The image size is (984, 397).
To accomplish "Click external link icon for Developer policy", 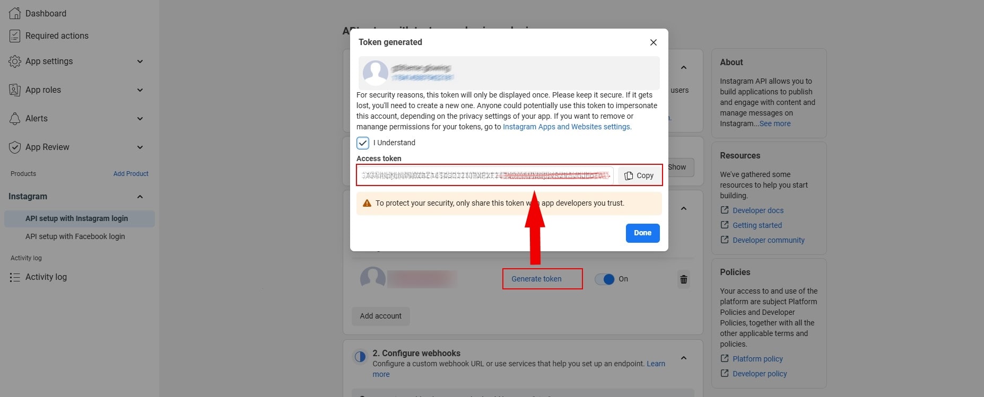I will [725, 373].
